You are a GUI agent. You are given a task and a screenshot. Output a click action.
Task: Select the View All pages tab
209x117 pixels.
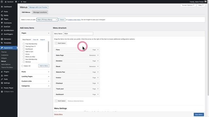pos(36,40)
